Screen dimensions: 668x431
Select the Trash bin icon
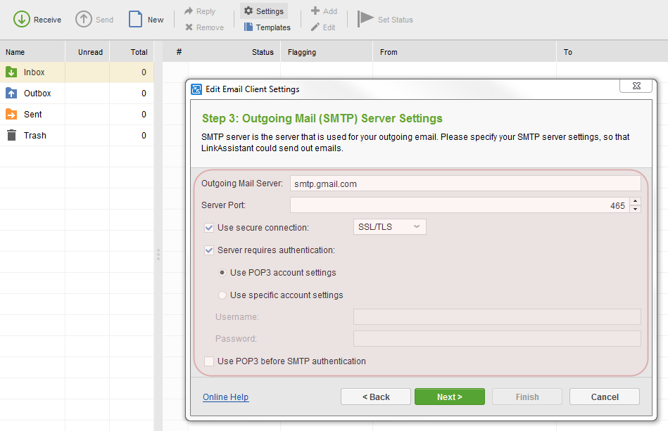(x=11, y=135)
